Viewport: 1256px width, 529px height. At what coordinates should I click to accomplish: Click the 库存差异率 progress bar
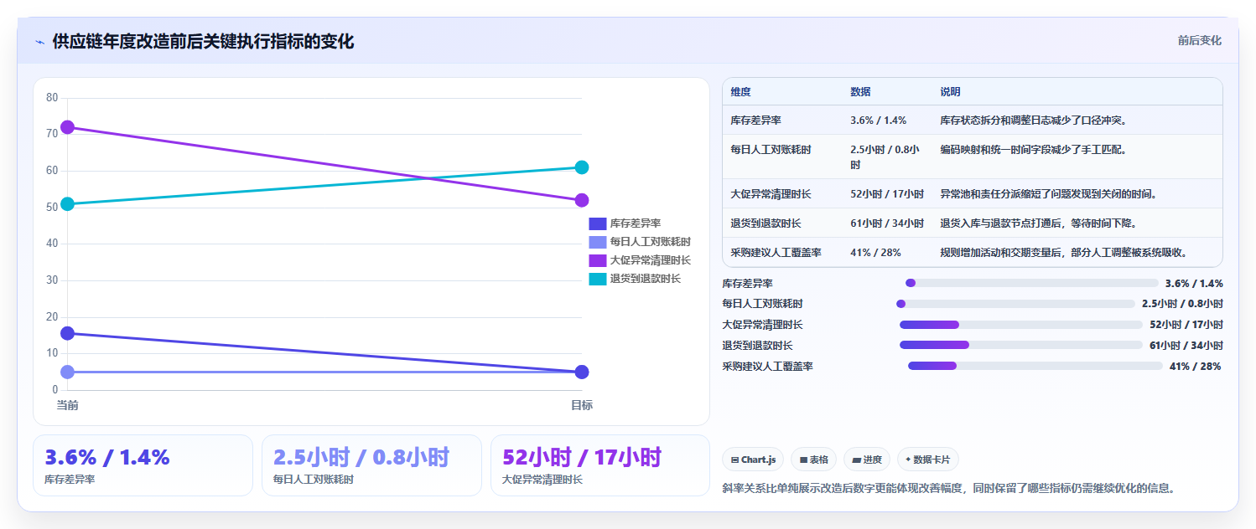pyautogui.click(x=1032, y=283)
